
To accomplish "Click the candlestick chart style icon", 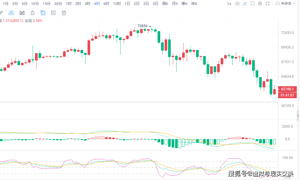I will [x=22, y=13].
